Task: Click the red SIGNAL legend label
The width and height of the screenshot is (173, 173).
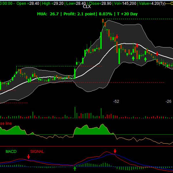Action: tap(37, 151)
